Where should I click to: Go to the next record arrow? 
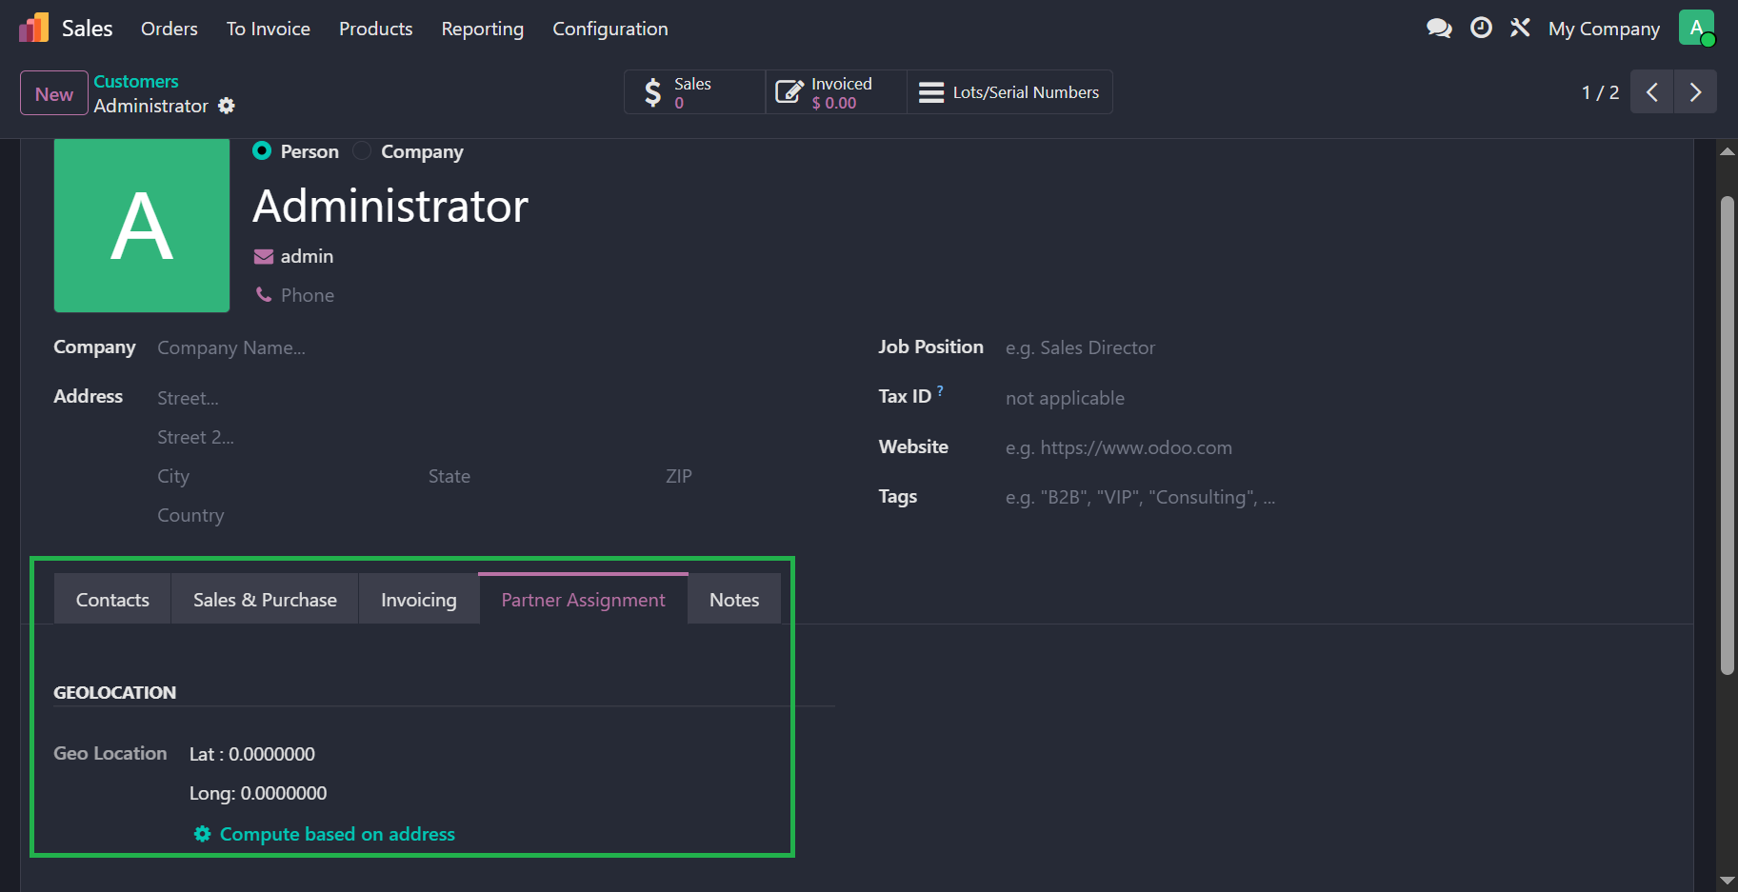(1695, 92)
